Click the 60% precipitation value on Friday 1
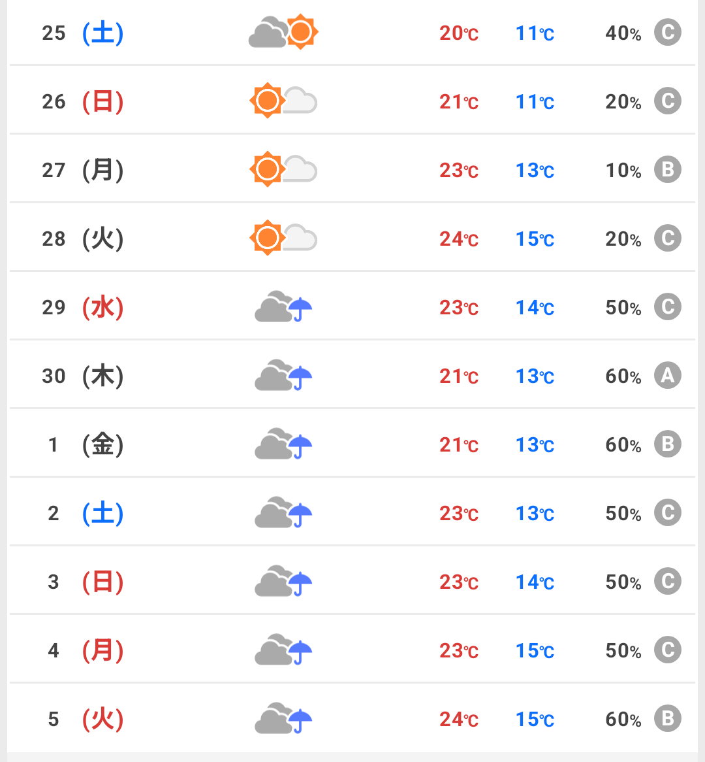705x762 pixels. pos(623,445)
